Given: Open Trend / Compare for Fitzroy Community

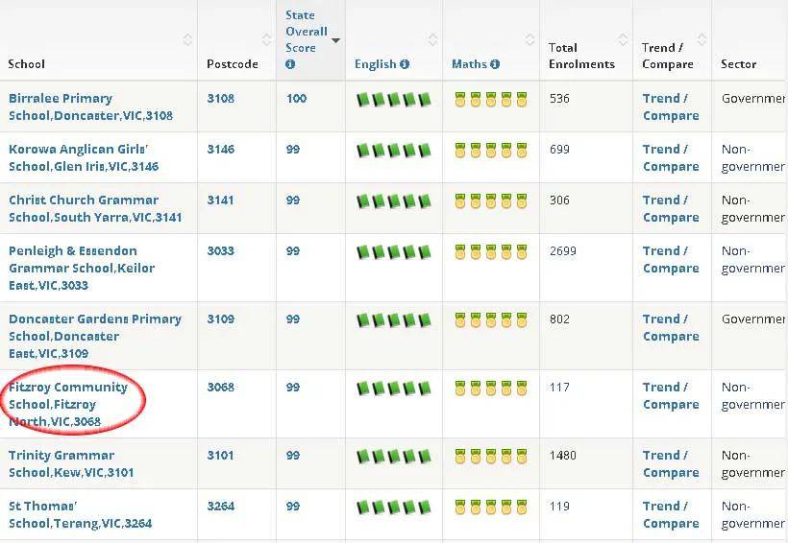Looking at the screenshot, I should coord(671,396).
